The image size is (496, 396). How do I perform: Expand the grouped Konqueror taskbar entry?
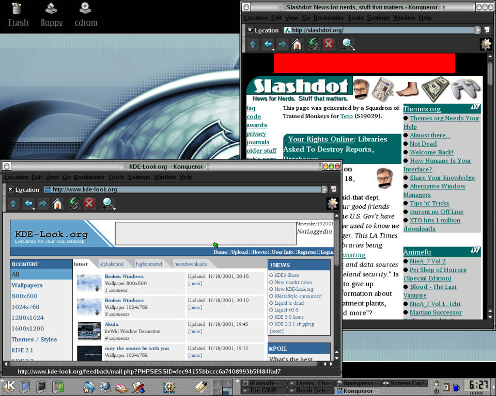tap(358, 391)
